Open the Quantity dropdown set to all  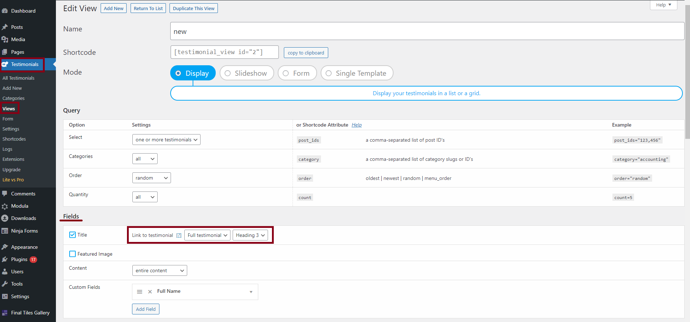tap(145, 197)
